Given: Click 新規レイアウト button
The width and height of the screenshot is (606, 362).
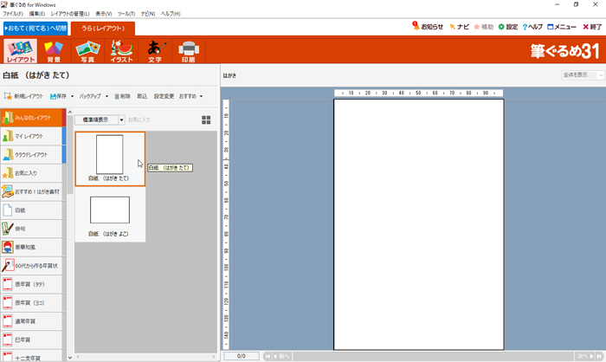Looking at the screenshot, I should [x=23, y=96].
